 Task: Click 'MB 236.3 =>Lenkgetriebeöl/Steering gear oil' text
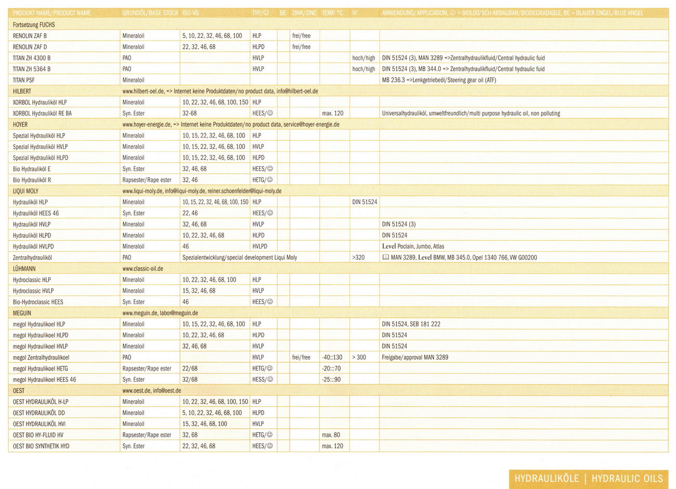pos(439,80)
